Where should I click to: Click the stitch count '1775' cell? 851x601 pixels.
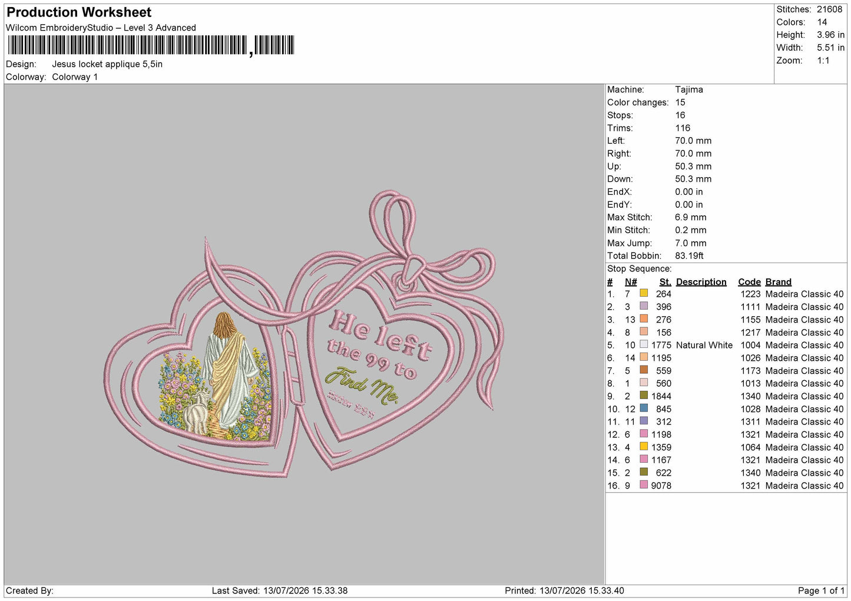pyautogui.click(x=661, y=345)
